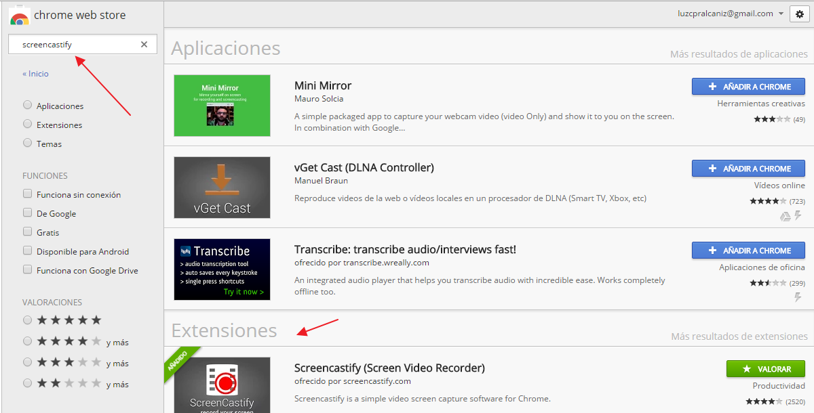This screenshot has width=814, height=413.
Task: Click the Transcribe star rating
Action: pos(768,283)
